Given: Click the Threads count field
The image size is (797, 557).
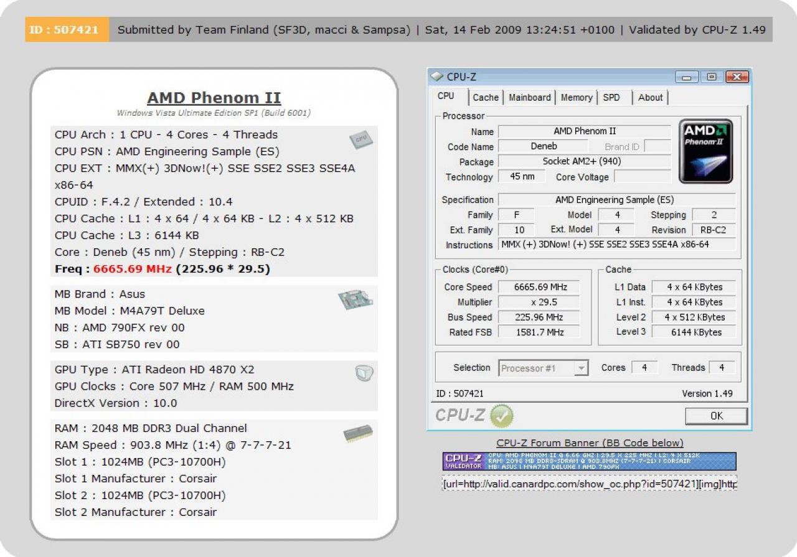Looking at the screenshot, I should point(722,368).
